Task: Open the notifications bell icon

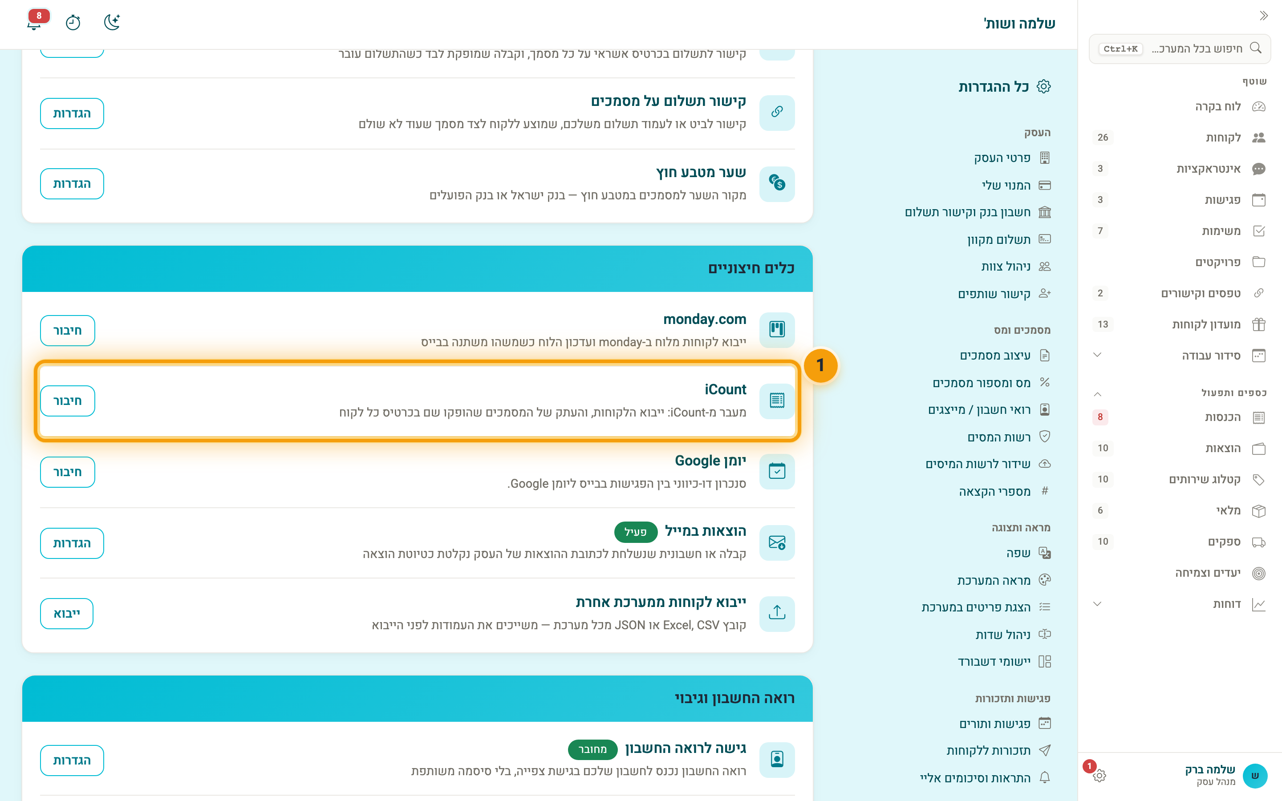Action: coord(34,23)
